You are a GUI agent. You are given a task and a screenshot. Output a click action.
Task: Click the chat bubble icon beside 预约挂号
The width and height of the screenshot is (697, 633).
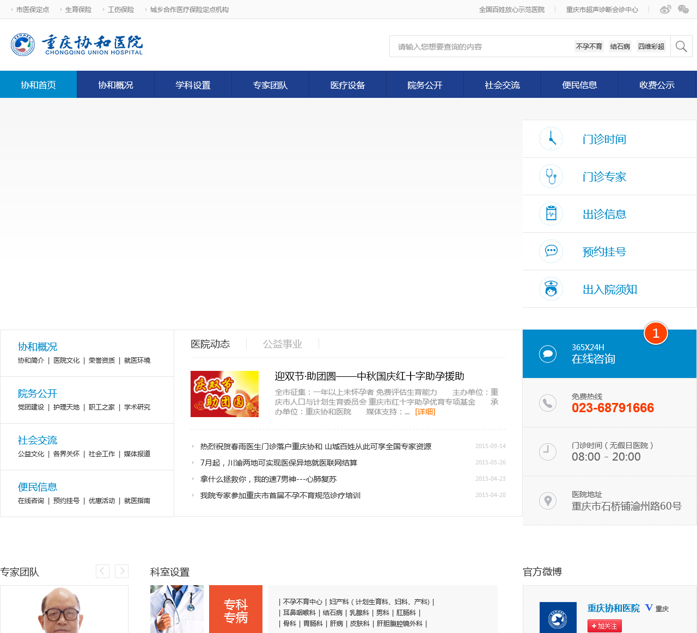click(551, 252)
